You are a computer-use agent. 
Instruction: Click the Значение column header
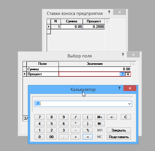[95, 64]
